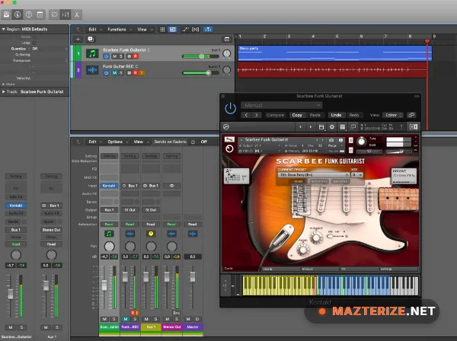
Task: Toggle the Inspector button in the control bar
Action: 18,14
